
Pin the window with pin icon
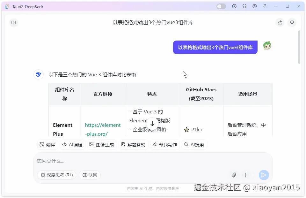265,6
